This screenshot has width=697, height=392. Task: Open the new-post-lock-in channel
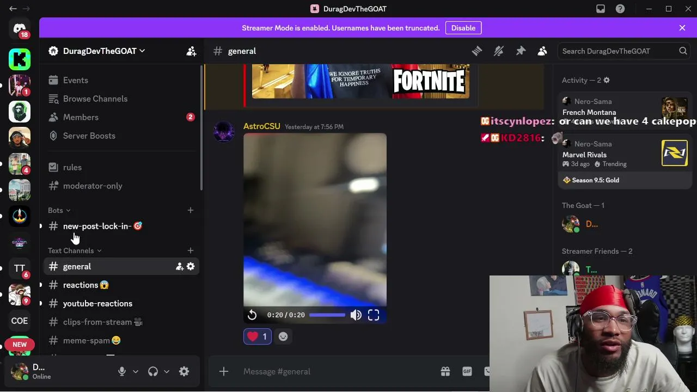click(x=121, y=226)
